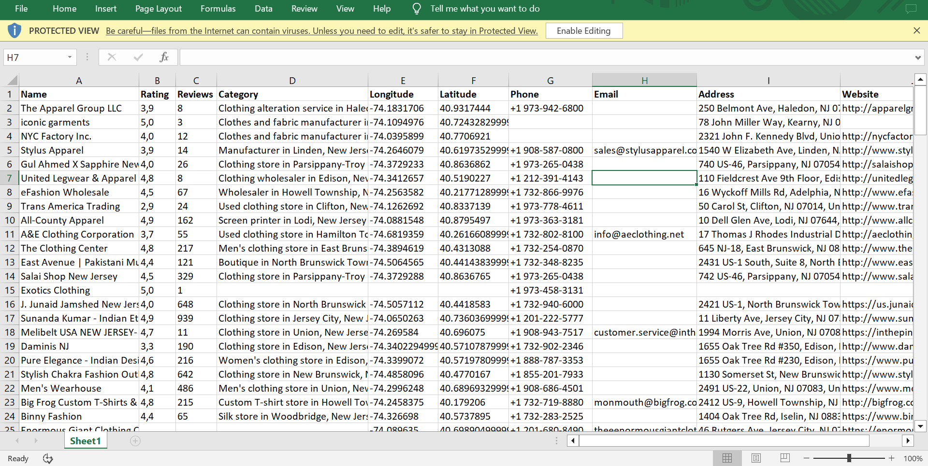
Task: Click the zoom slider handle
Action: click(849, 458)
